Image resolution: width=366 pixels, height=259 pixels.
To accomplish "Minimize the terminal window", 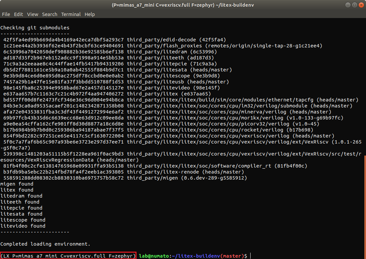I will pyautogui.click(x=346, y=5).
